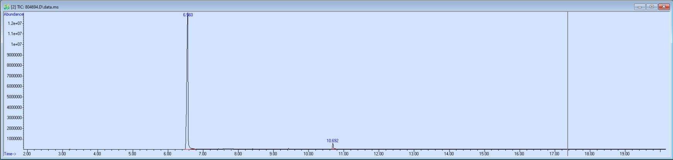This screenshot has width=673, height=160.
Task: Click the 9.00 time axis label
Action: 273,154
